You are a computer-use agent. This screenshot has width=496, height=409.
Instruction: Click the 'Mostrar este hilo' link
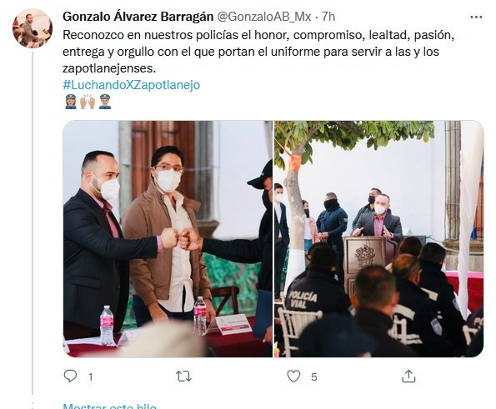pyautogui.click(x=109, y=406)
